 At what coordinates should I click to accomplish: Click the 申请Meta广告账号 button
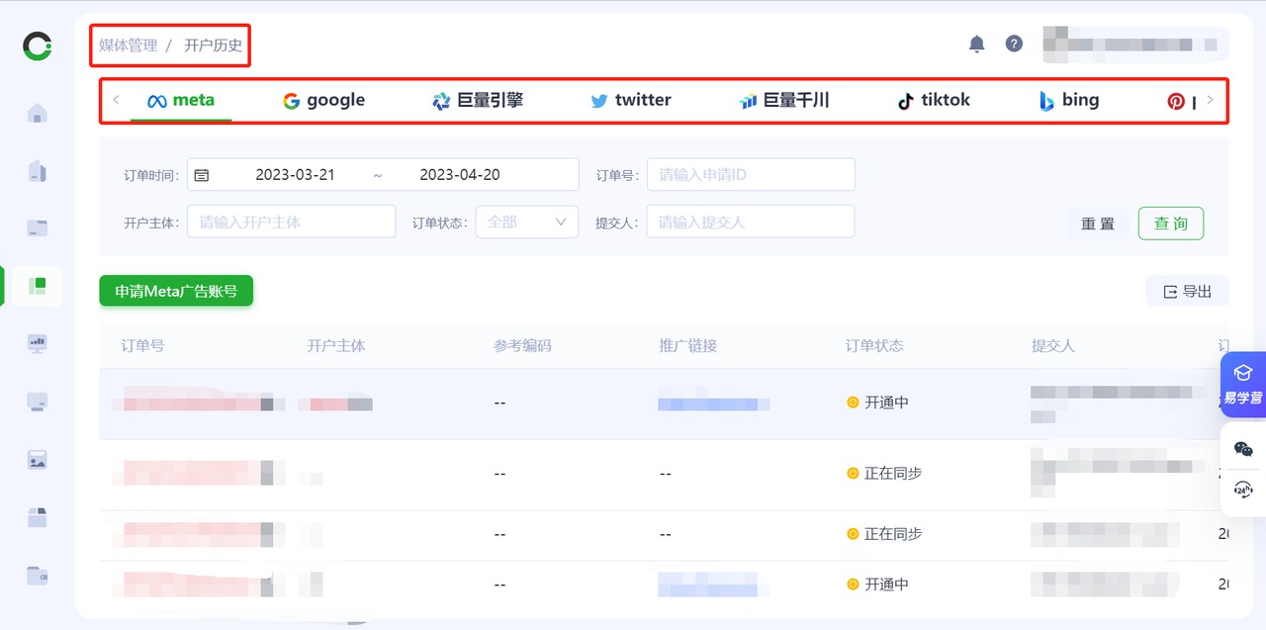click(176, 292)
